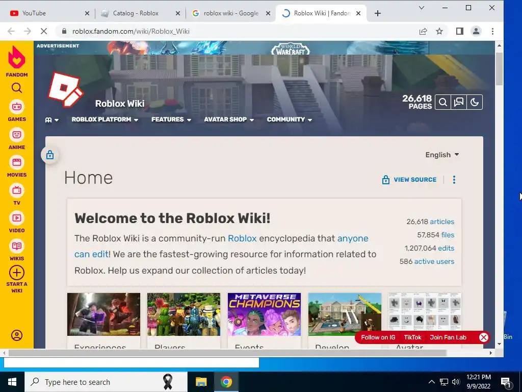Click the taskbar search box
The width and height of the screenshot is (522, 392).
[106, 382]
